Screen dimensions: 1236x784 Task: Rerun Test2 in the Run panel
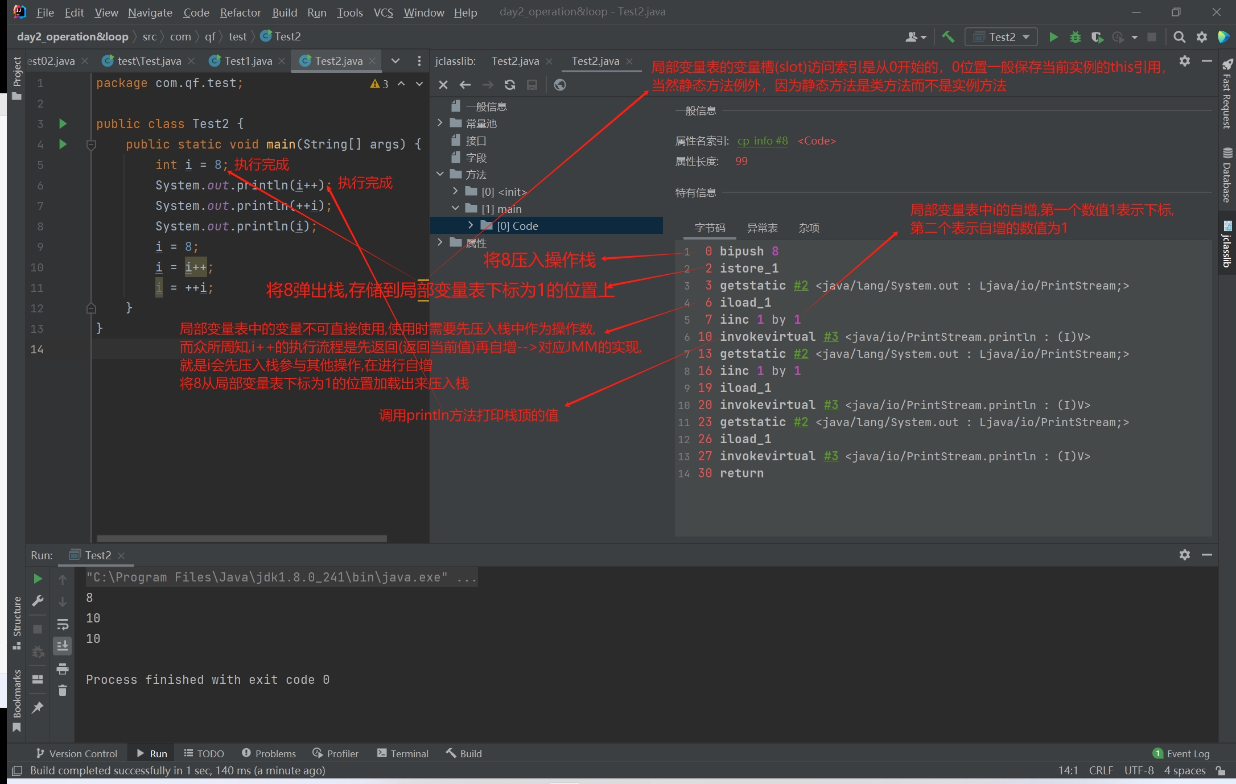pyautogui.click(x=38, y=579)
